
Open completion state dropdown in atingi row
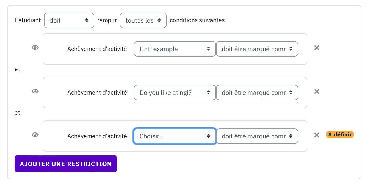point(257,92)
